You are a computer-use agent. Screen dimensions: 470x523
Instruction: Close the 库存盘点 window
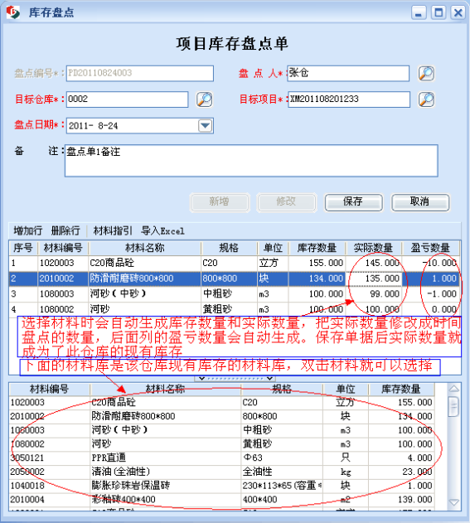click(458, 12)
